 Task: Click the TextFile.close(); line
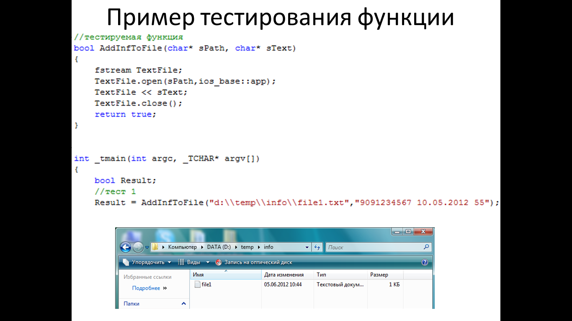tap(139, 103)
